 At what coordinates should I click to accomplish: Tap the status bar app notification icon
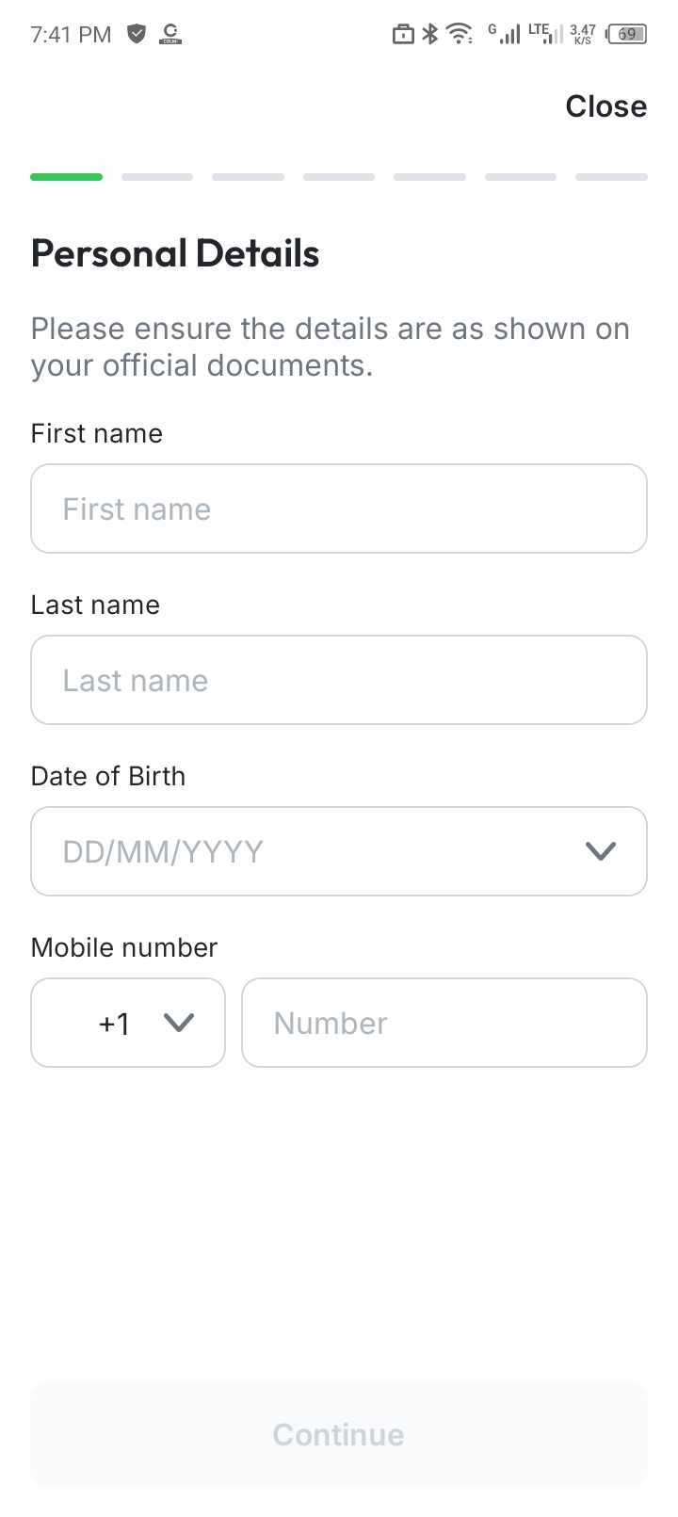pyautogui.click(x=170, y=35)
